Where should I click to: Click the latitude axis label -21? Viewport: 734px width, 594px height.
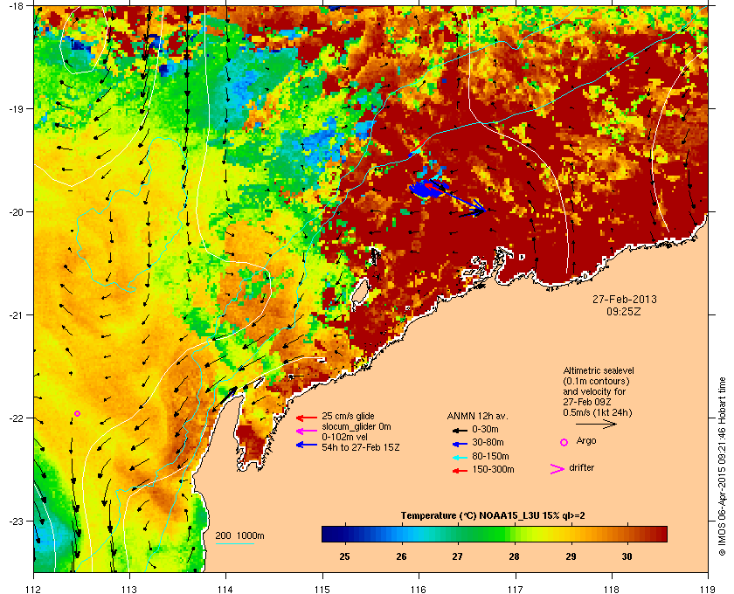point(16,314)
